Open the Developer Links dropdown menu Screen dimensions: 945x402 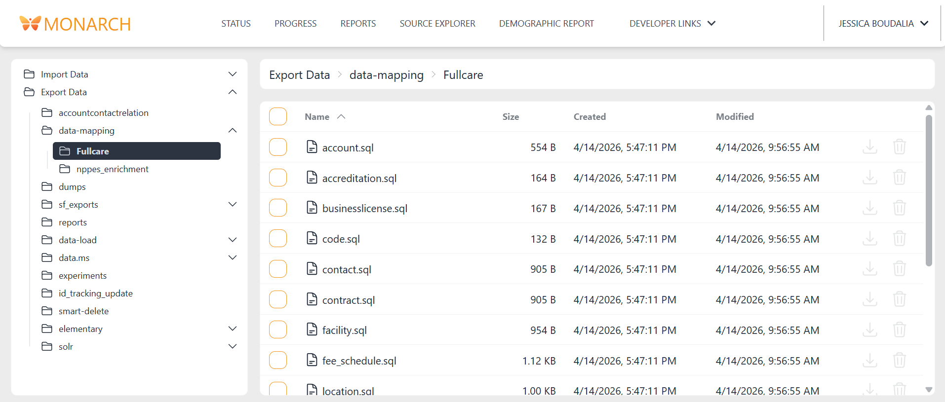coord(672,23)
